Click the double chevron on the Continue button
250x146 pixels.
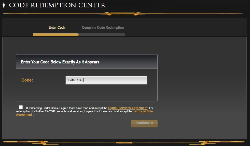tap(152, 123)
